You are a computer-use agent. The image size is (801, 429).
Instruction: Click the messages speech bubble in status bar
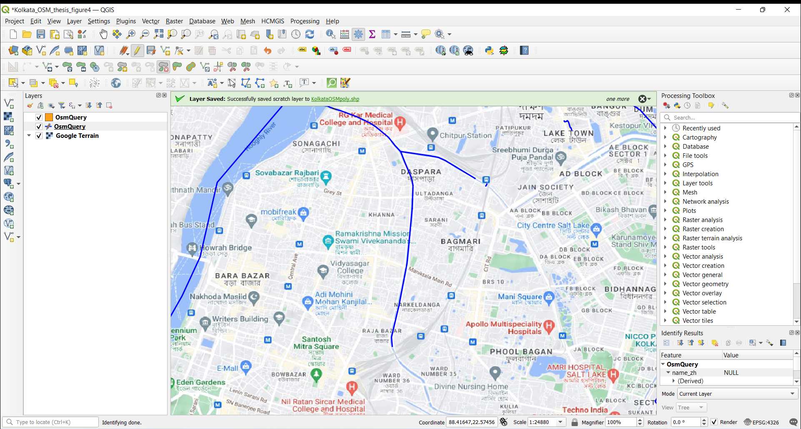click(x=793, y=422)
